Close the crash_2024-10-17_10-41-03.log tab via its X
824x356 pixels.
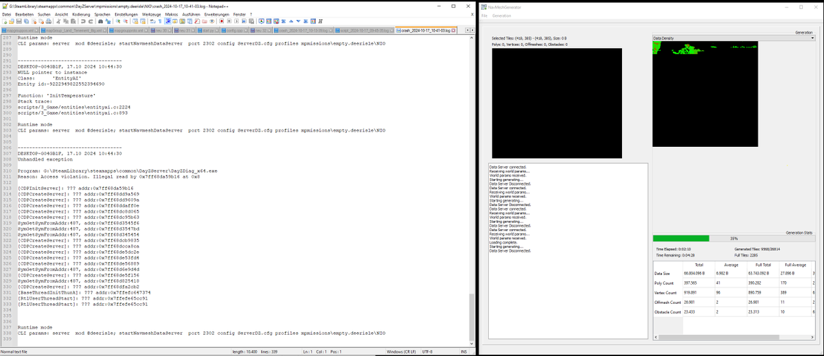(x=453, y=30)
